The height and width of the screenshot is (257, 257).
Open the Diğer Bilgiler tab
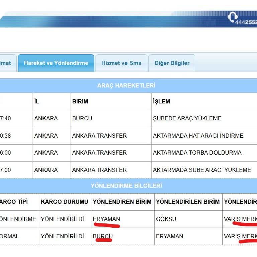pos(172,63)
